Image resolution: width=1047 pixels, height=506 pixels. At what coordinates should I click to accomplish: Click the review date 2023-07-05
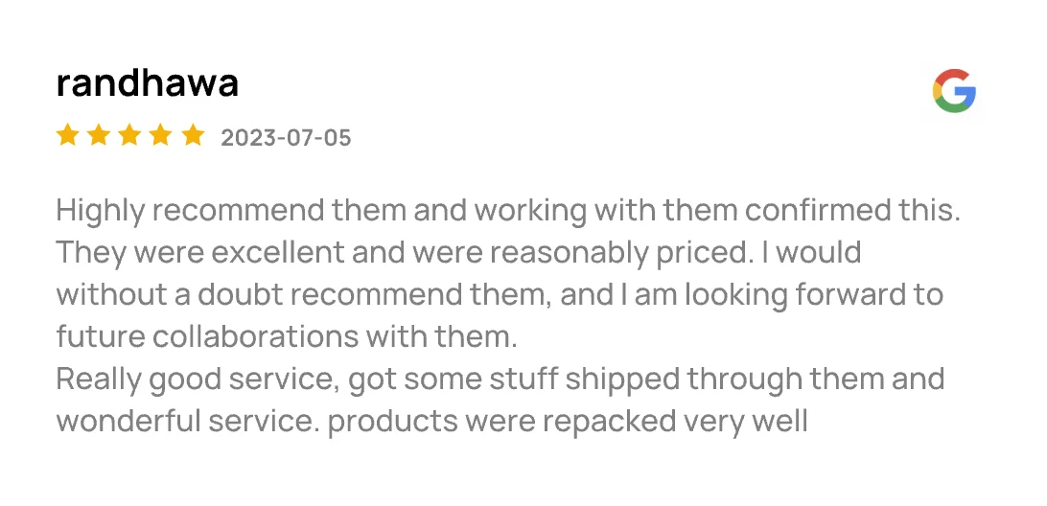(286, 138)
